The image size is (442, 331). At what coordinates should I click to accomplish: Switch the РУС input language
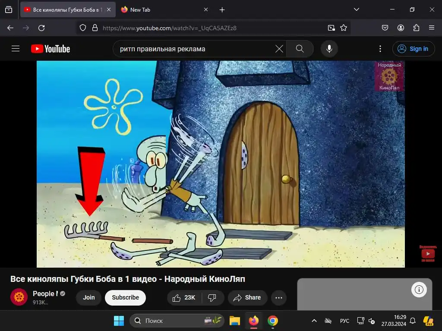(344, 321)
